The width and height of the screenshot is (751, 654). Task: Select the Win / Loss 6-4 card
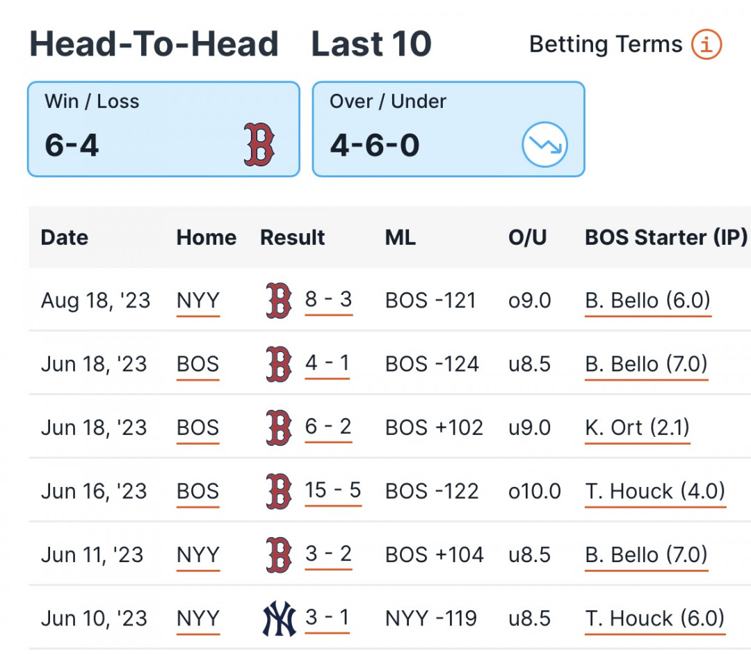pyautogui.click(x=164, y=129)
